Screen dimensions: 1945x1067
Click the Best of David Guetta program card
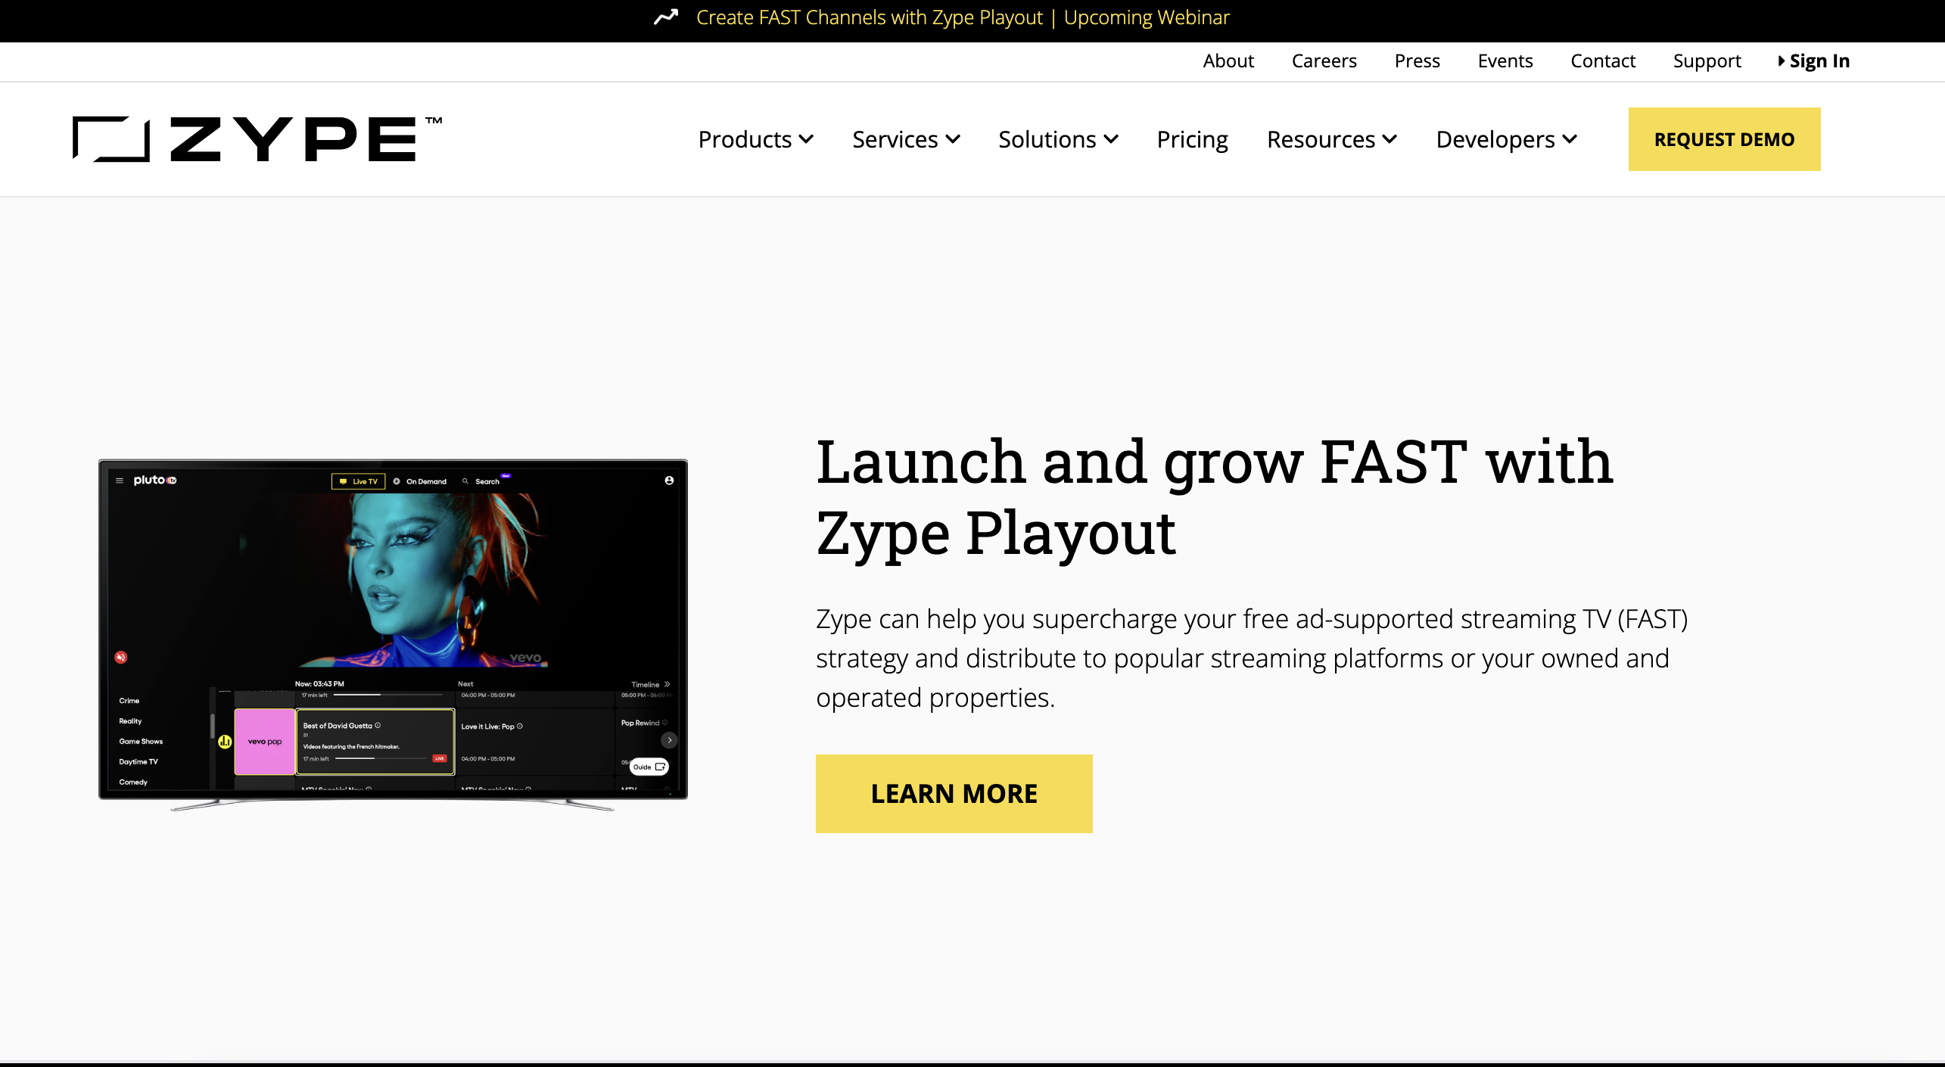tap(375, 742)
